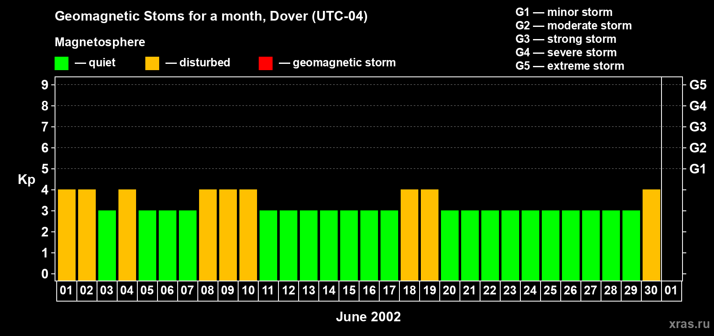Click the right-axis "G5" level label
714x336 pixels.
tap(698, 85)
